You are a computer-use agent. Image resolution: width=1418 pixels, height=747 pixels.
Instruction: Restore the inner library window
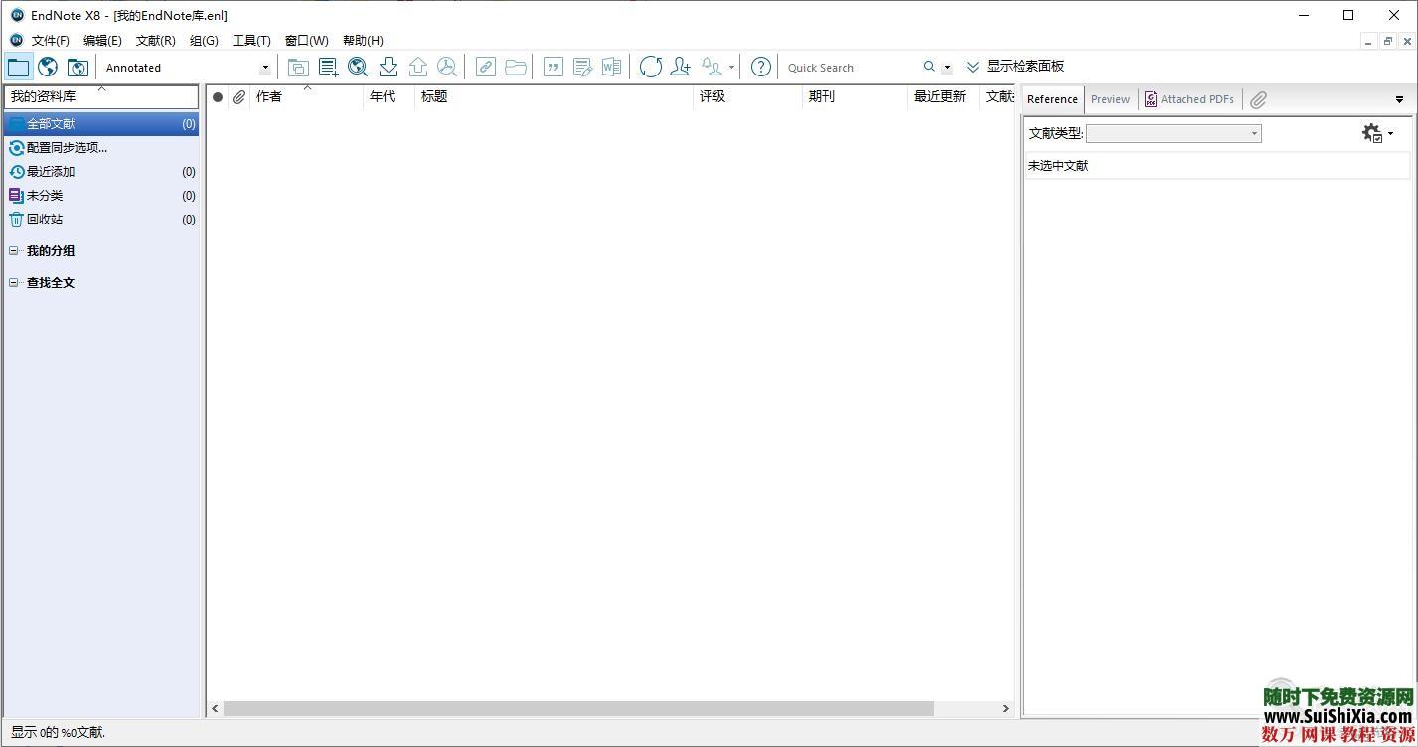[x=1388, y=41]
